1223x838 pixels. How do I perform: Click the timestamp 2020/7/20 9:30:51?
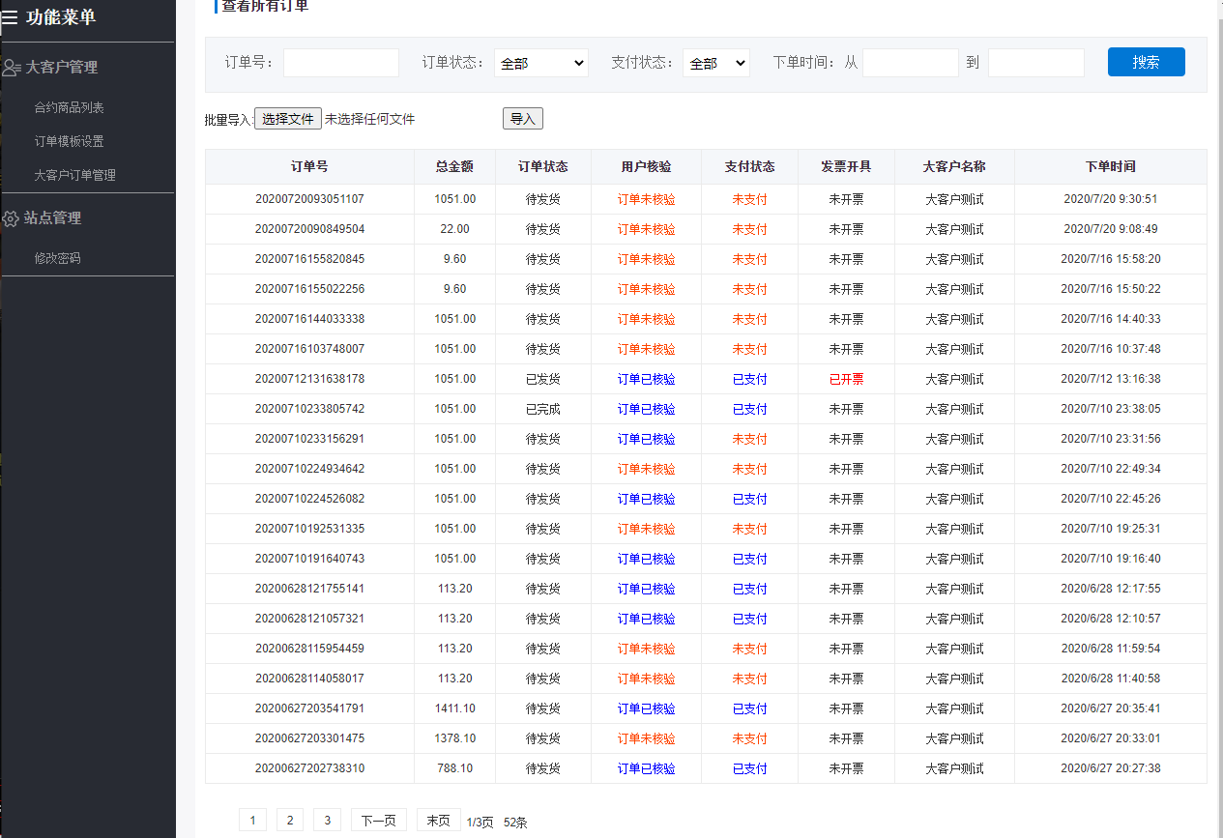(x=1110, y=199)
